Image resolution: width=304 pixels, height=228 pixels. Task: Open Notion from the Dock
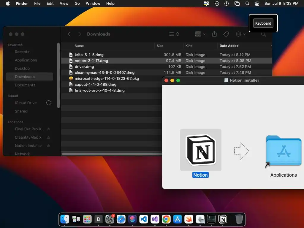(x=223, y=219)
